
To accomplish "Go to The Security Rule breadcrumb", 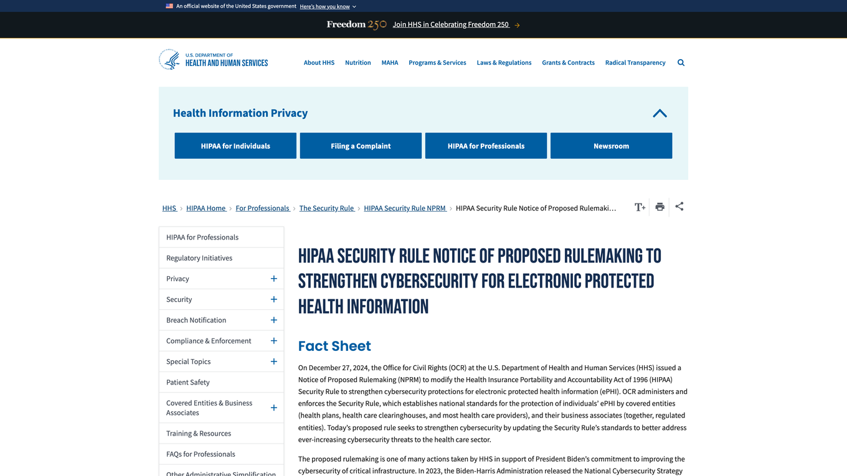I will [x=327, y=208].
